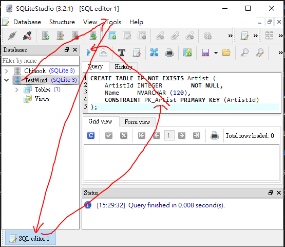The width and height of the screenshot is (285, 247).
Task: Print grid results printer icon
Action: [x=215, y=135]
